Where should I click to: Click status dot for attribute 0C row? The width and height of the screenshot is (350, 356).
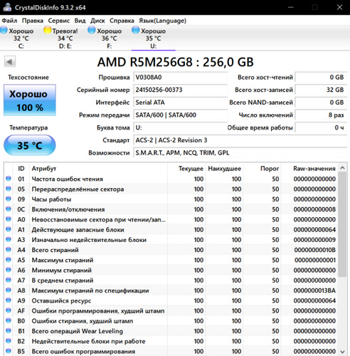(x=9, y=209)
